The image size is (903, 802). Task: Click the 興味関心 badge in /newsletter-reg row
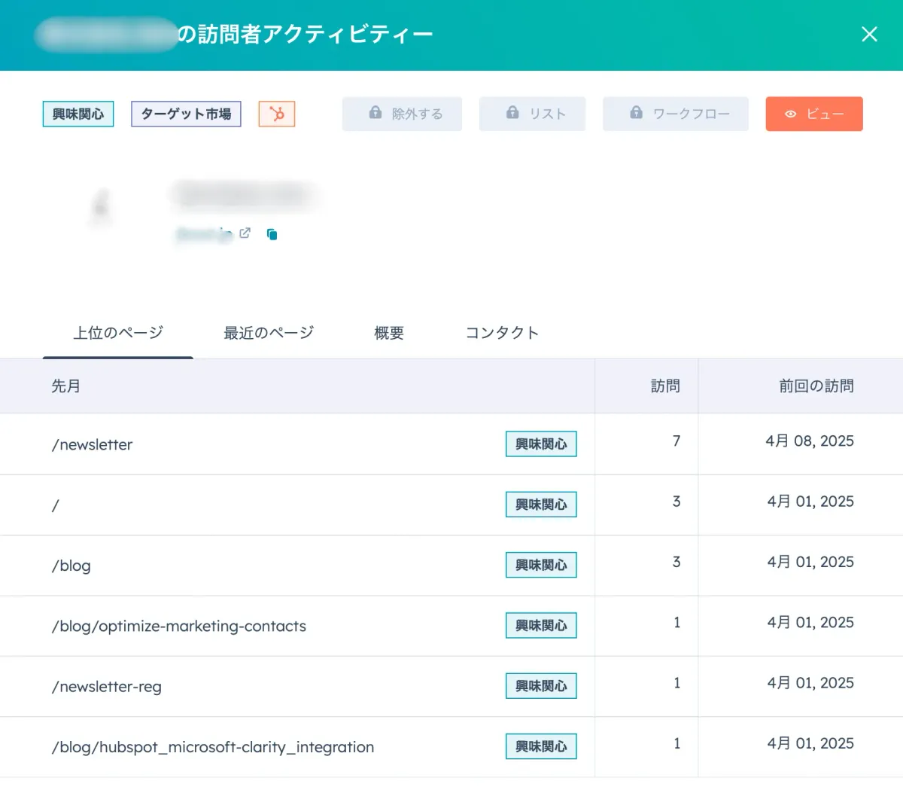pyautogui.click(x=541, y=686)
